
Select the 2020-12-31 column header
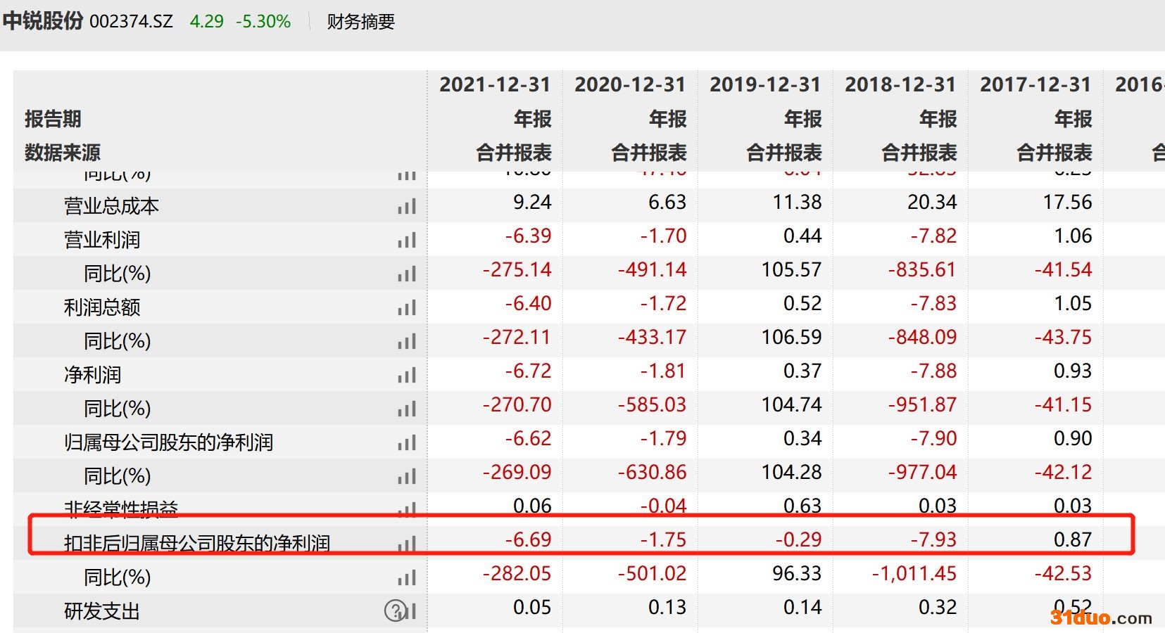(x=629, y=85)
